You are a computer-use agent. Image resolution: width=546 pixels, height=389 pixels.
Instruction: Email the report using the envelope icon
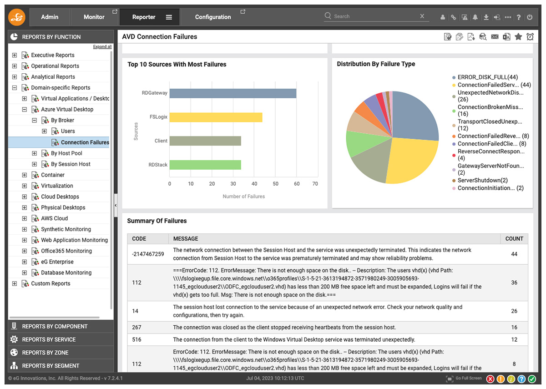pos(495,37)
